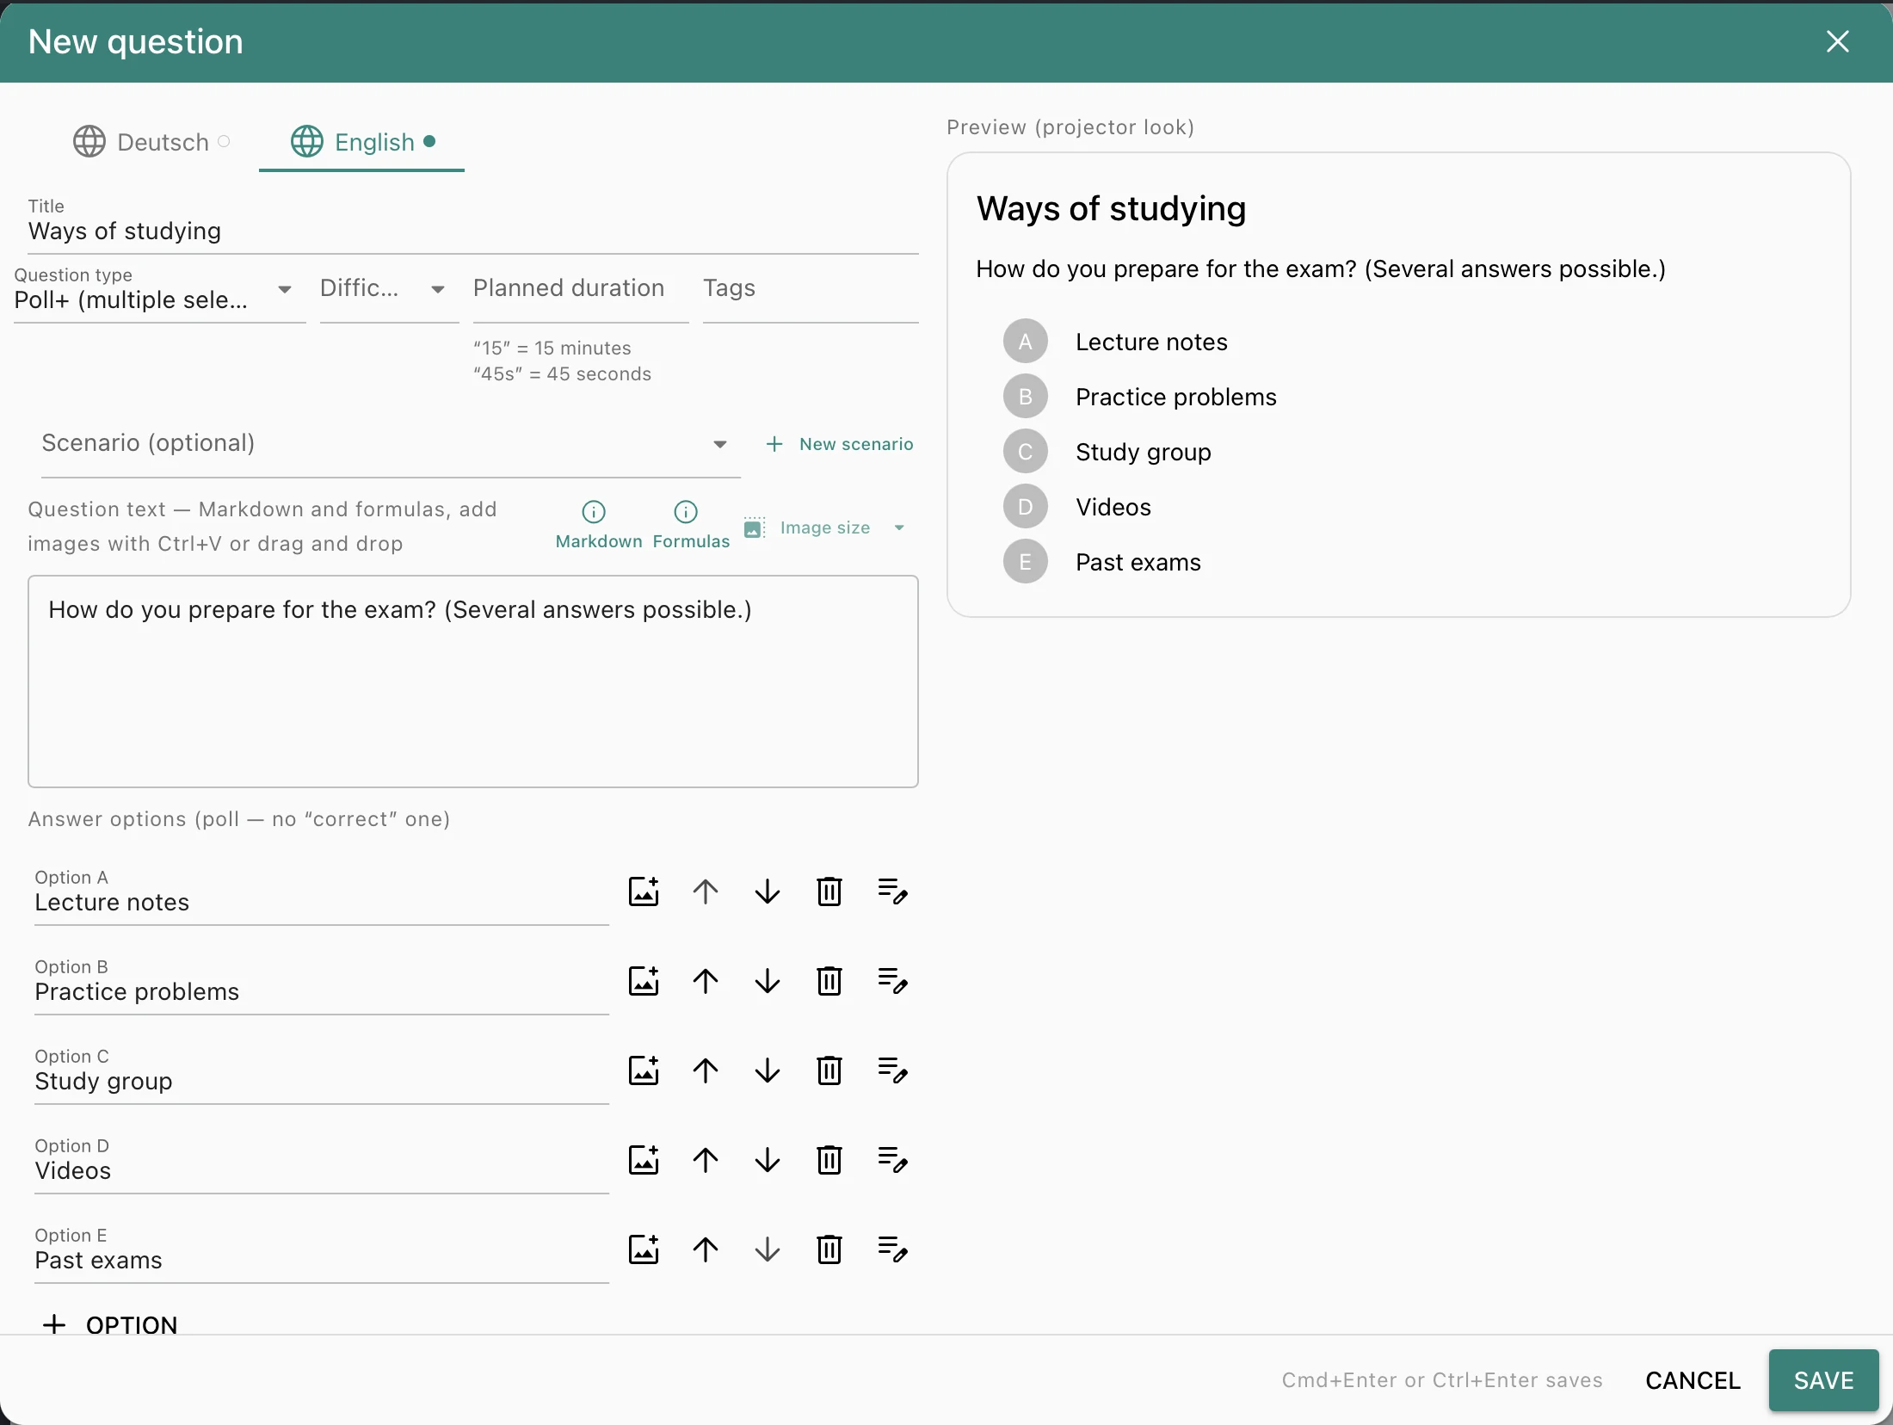Open the Question type dropdown
The image size is (1893, 1425).
160,293
